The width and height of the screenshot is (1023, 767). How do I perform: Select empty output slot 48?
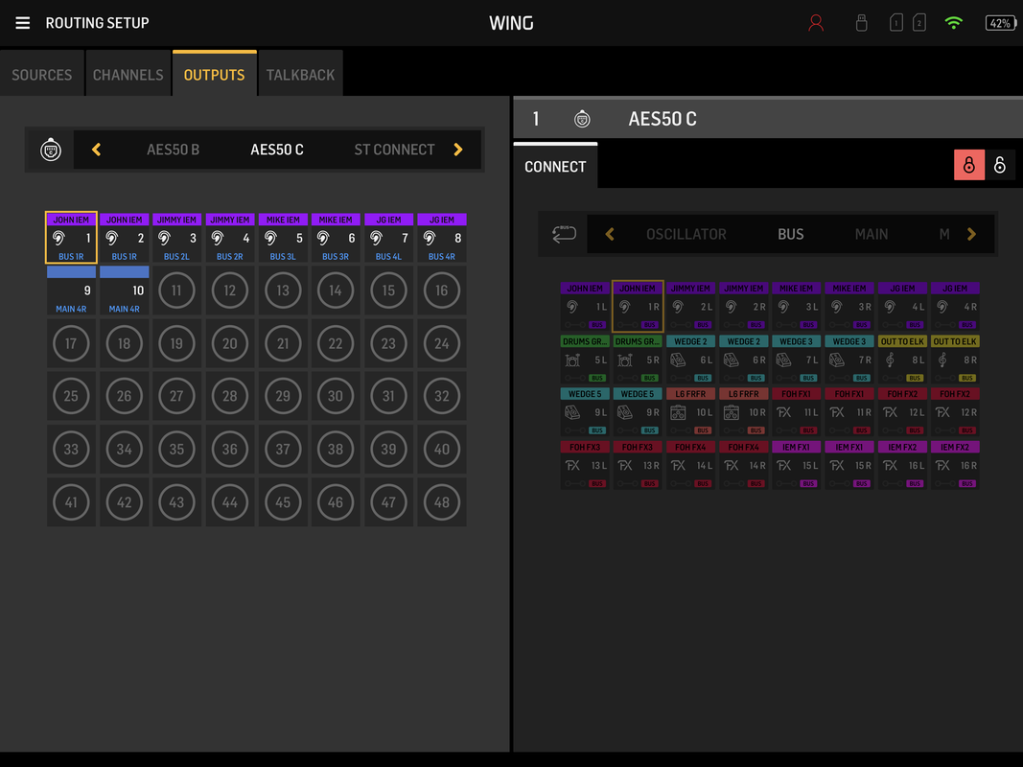click(442, 501)
